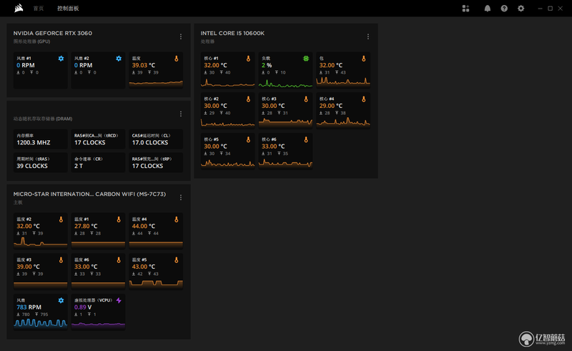Select the 17 CLOCKS tRP value
The height and width of the screenshot is (351, 572).
147,166
